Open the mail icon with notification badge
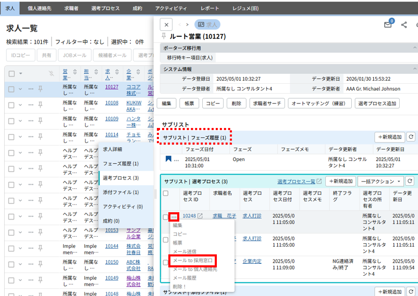This screenshot has height=296, width=418. [388, 25]
